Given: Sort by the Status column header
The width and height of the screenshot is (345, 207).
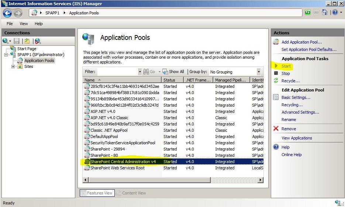Looking at the screenshot, I should coord(173,80).
